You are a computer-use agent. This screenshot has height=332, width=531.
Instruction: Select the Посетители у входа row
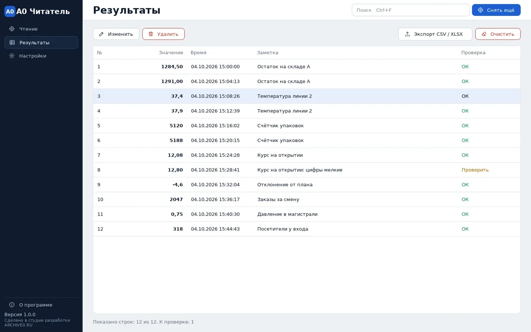point(306,229)
